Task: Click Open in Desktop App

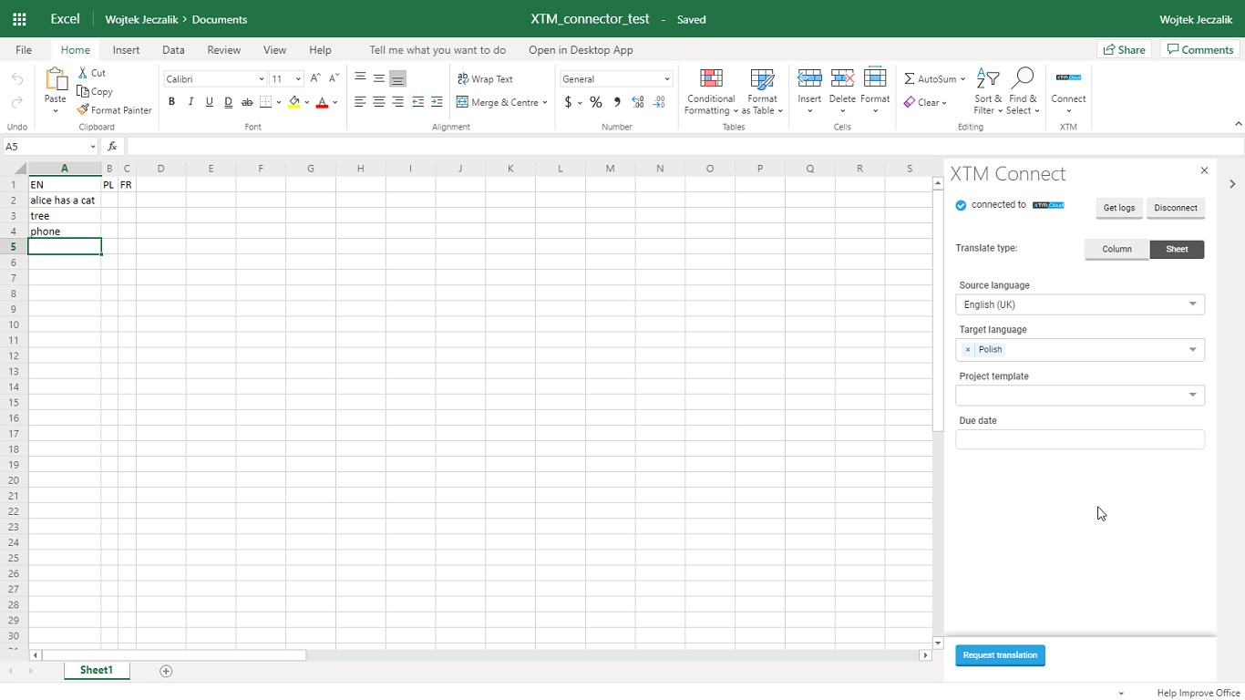Action: (x=581, y=50)
